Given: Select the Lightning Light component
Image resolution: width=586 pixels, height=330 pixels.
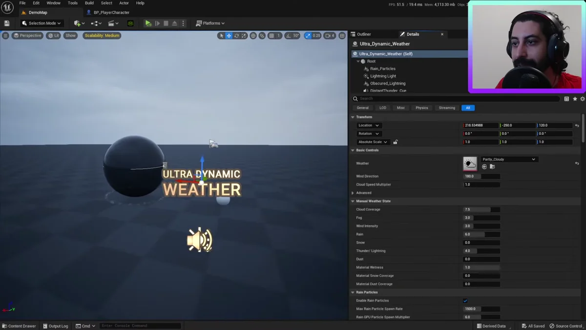Looking at the screenshot, I should click(383, 76).
